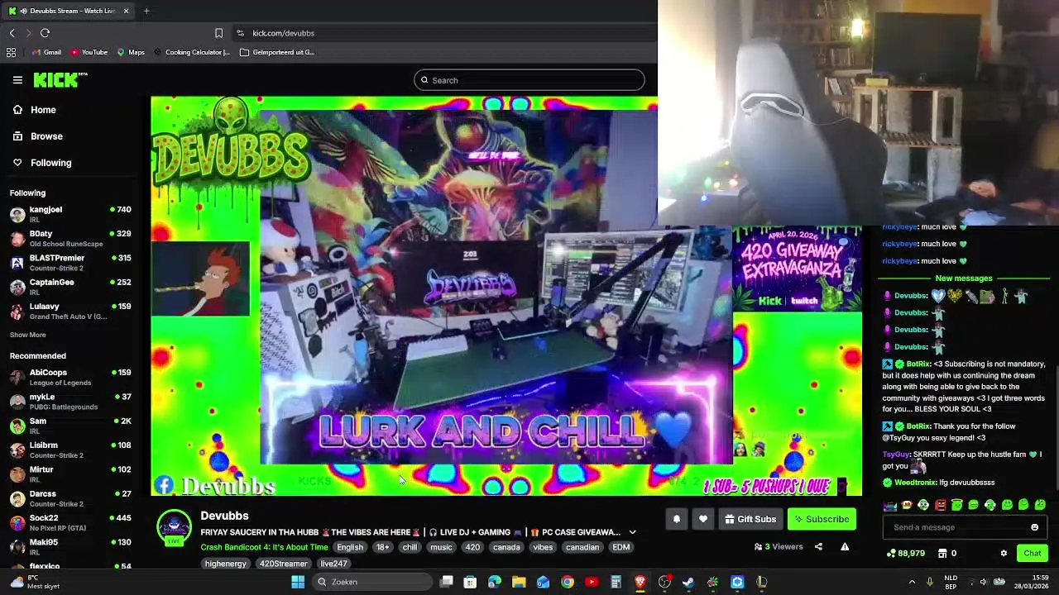This screenshot has width=1059, height=595.
Task: Open the YouTube bookmark
Action: [89, 52]
